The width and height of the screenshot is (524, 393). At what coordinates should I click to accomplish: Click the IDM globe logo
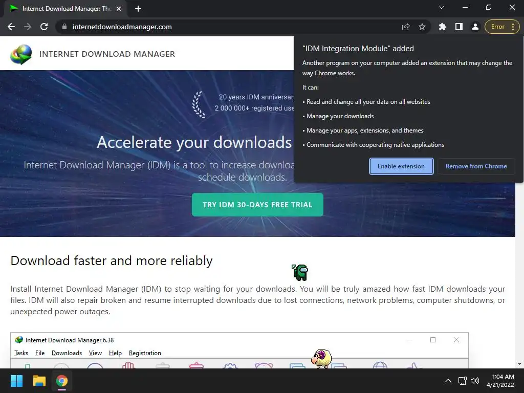21,54
